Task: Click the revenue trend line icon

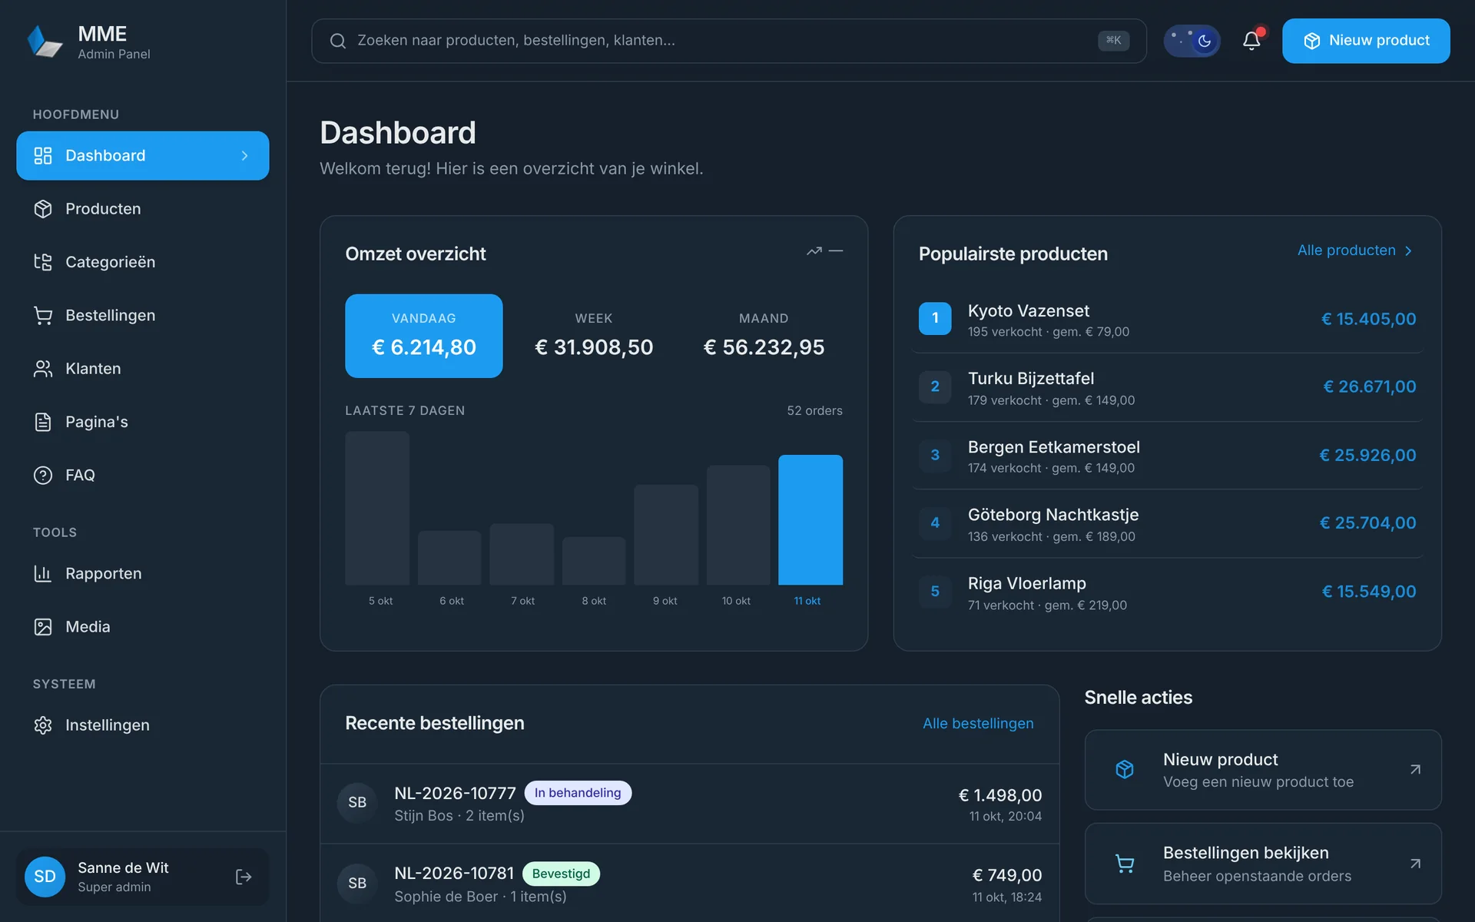Action: tap(814, 251)
